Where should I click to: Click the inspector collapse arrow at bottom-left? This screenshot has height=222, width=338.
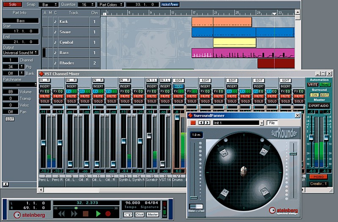5,184
